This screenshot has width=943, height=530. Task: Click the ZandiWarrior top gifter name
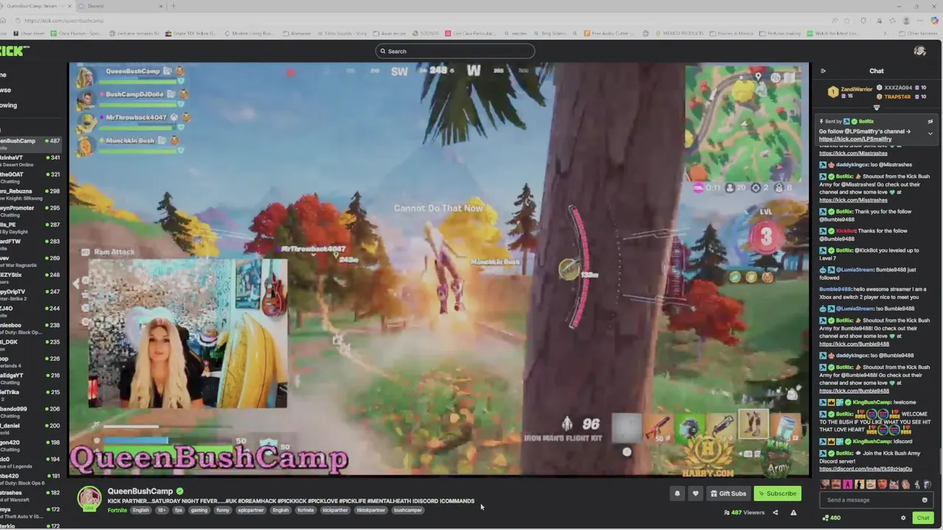[x=856, y=88]
